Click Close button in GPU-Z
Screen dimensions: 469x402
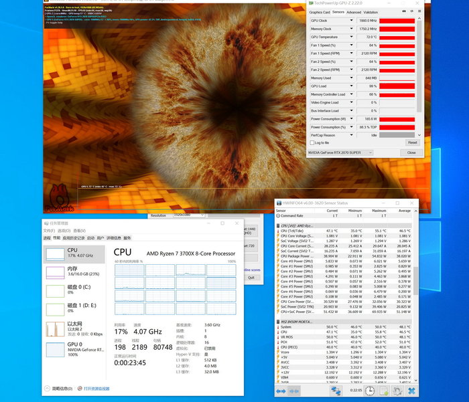pyautogui.click(x=411, y=153)
